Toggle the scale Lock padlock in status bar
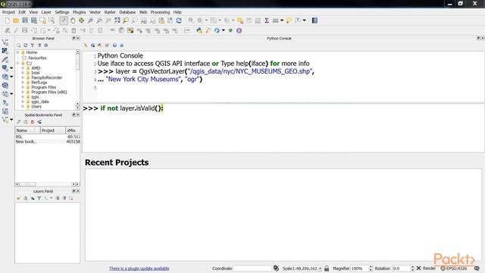The width and height of the screenshot is (485, 273). 327,268
